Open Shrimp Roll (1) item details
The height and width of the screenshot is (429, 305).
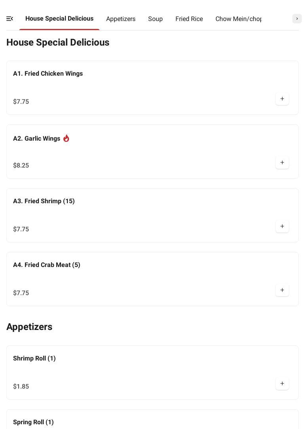[x=34, y=358]
